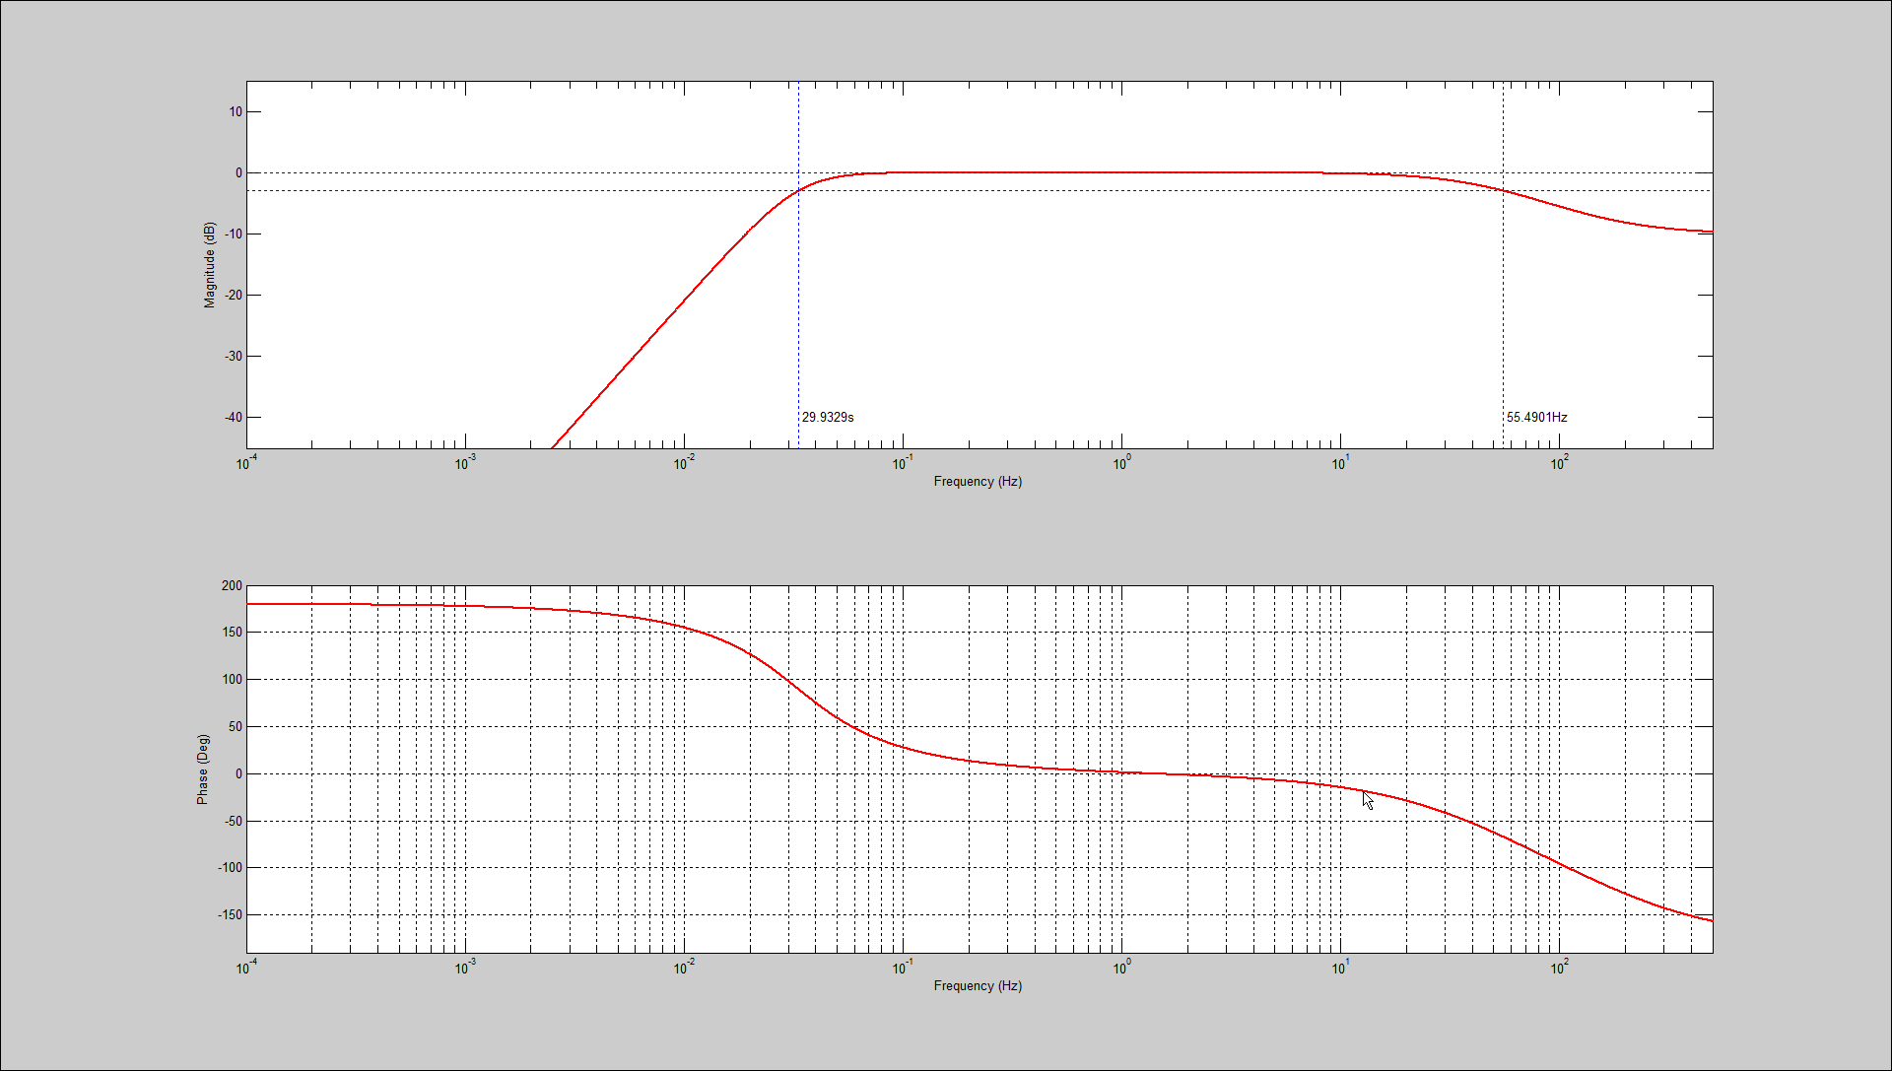Image resolution: width=1892 pixels, height=1071 pixels.
Task: Click the 10^0 frequency tick of phase plot
Action: pos(1121,968)
